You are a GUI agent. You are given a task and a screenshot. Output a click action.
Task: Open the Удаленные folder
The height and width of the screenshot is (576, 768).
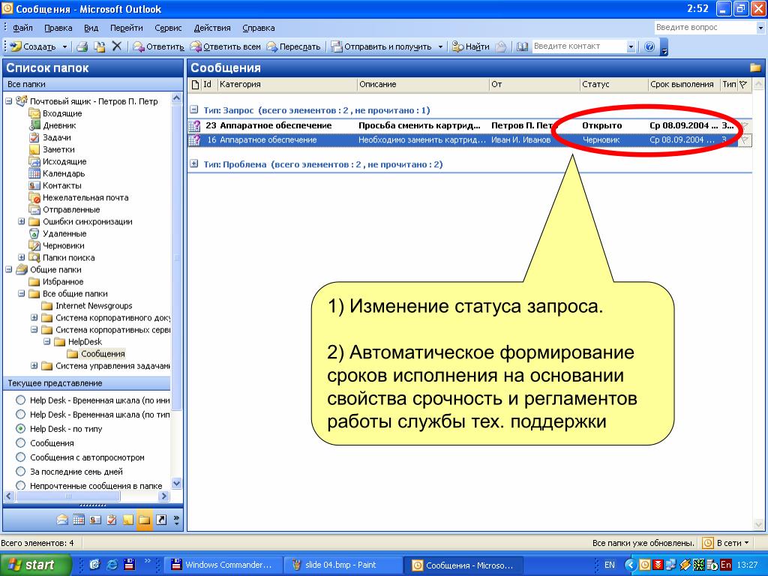[64, 234]
